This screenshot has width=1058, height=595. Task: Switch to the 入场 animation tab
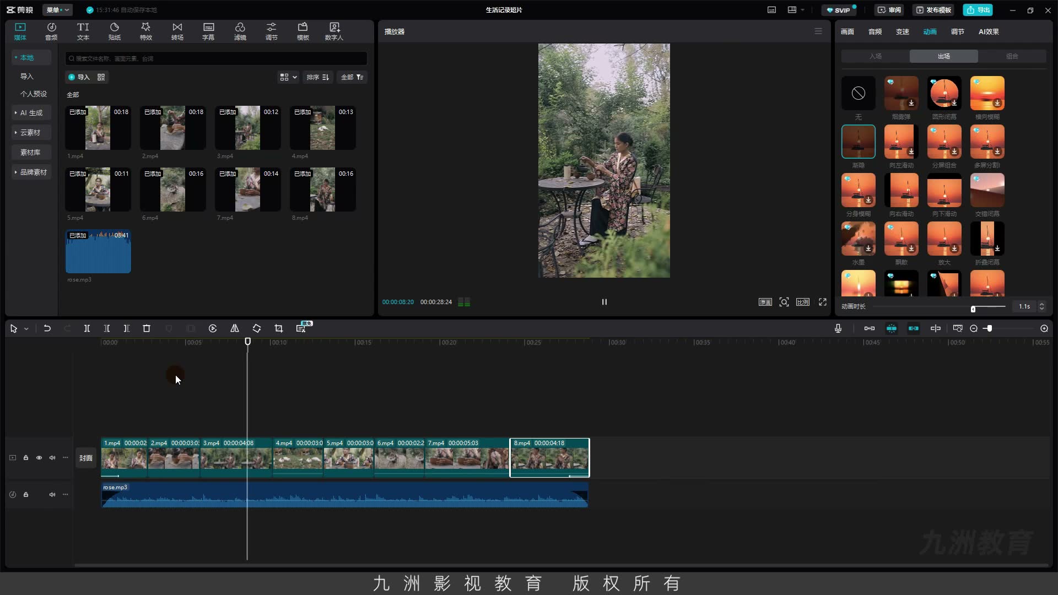point(876,56)
